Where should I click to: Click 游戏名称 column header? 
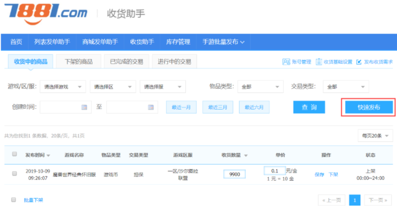(74, 155)
